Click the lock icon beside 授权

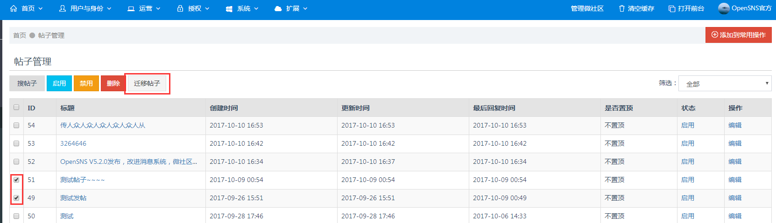[x=180, y=8]
